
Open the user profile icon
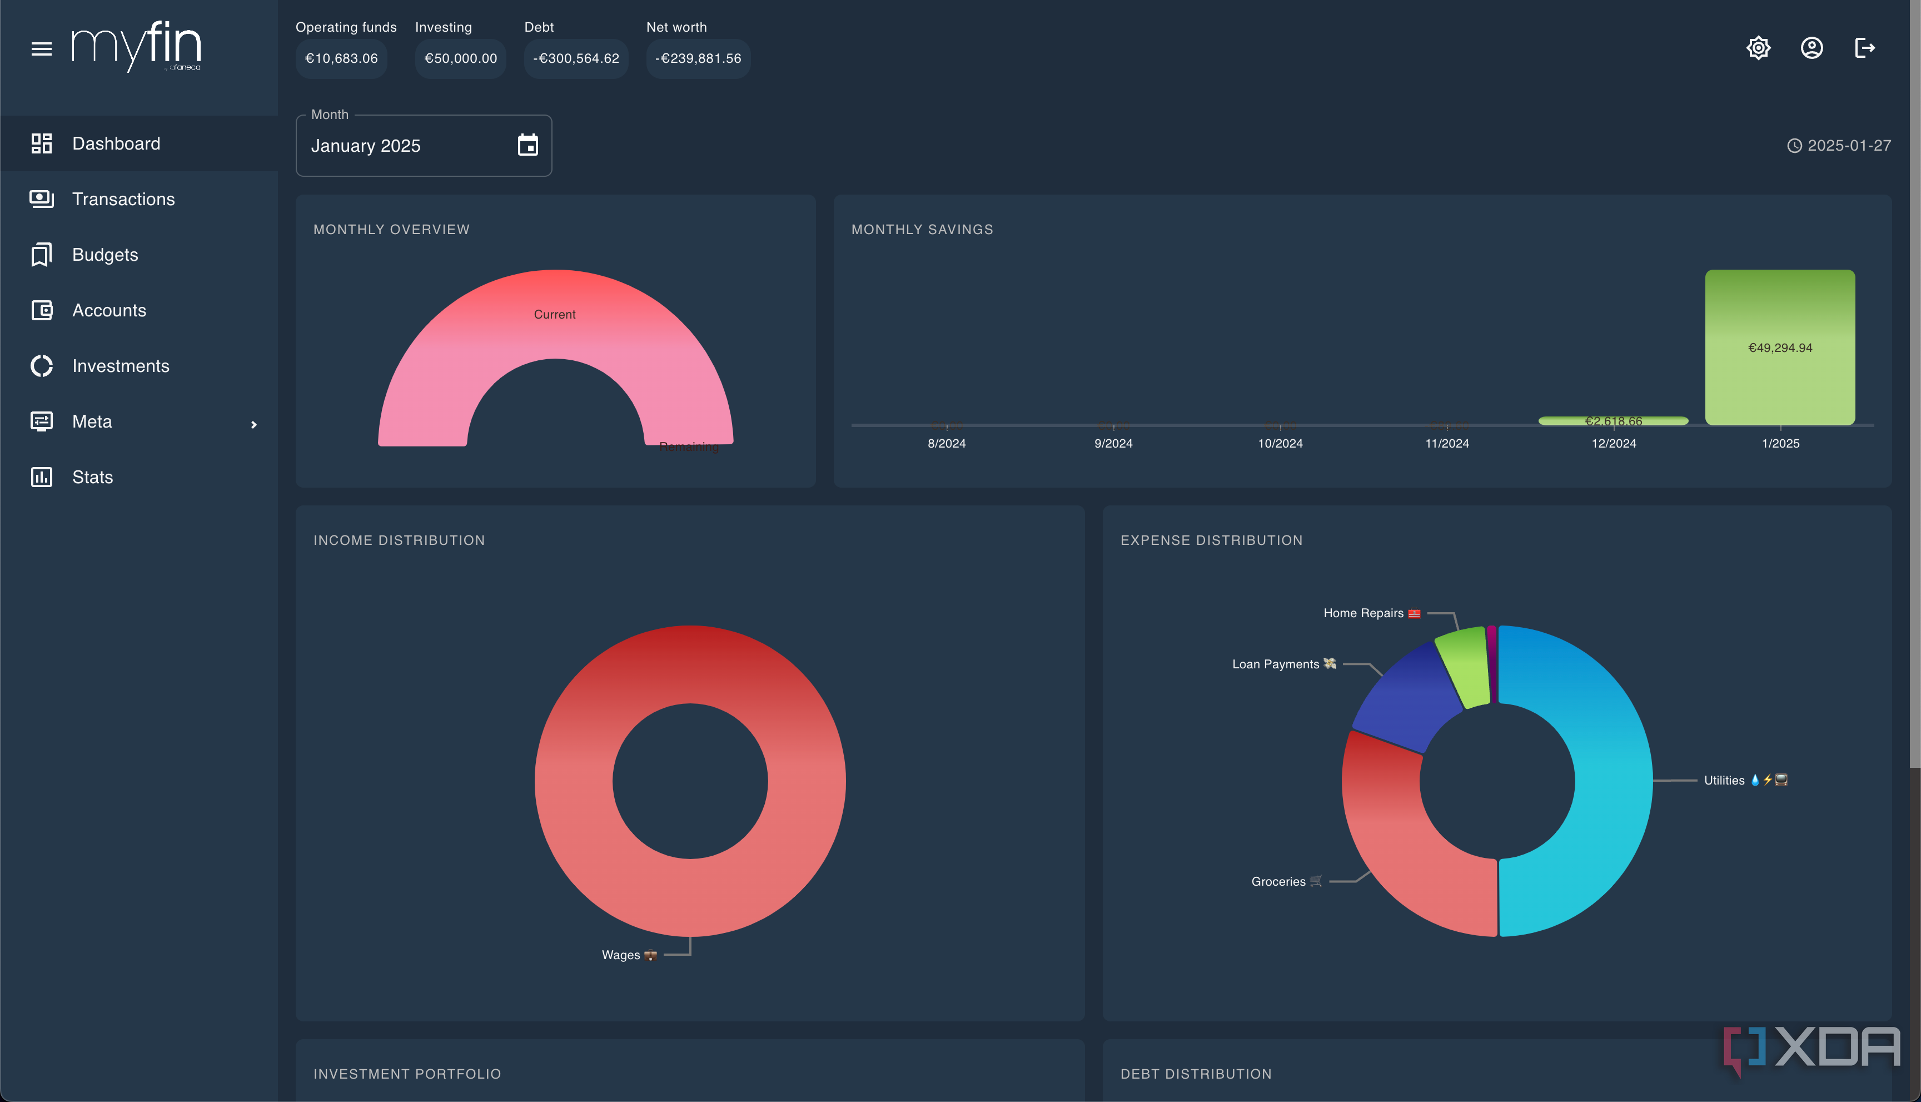point(1811,48)
